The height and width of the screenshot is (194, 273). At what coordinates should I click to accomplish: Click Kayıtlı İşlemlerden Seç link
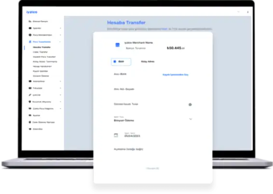click(x=176, y=74)
